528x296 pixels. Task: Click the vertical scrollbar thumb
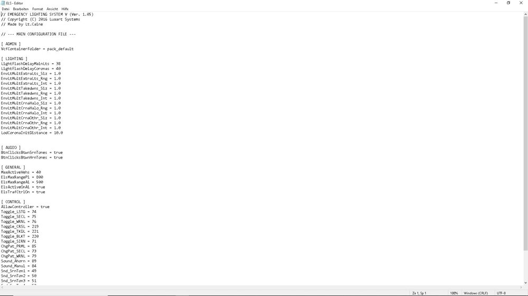(x=525, y=133)
